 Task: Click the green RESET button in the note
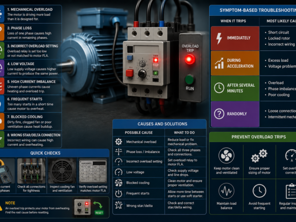coord(99,213)
